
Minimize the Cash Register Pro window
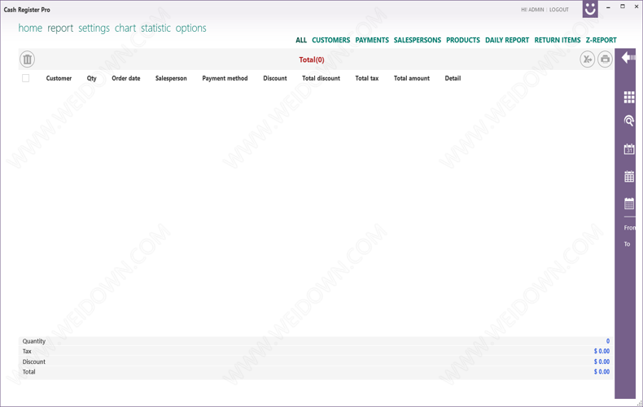(x=609, y=7)
